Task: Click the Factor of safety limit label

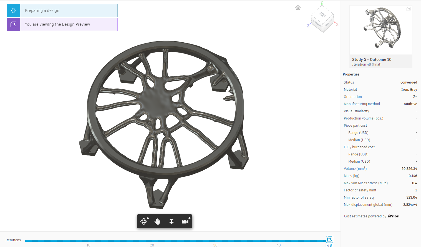Action: click(360, 190)
